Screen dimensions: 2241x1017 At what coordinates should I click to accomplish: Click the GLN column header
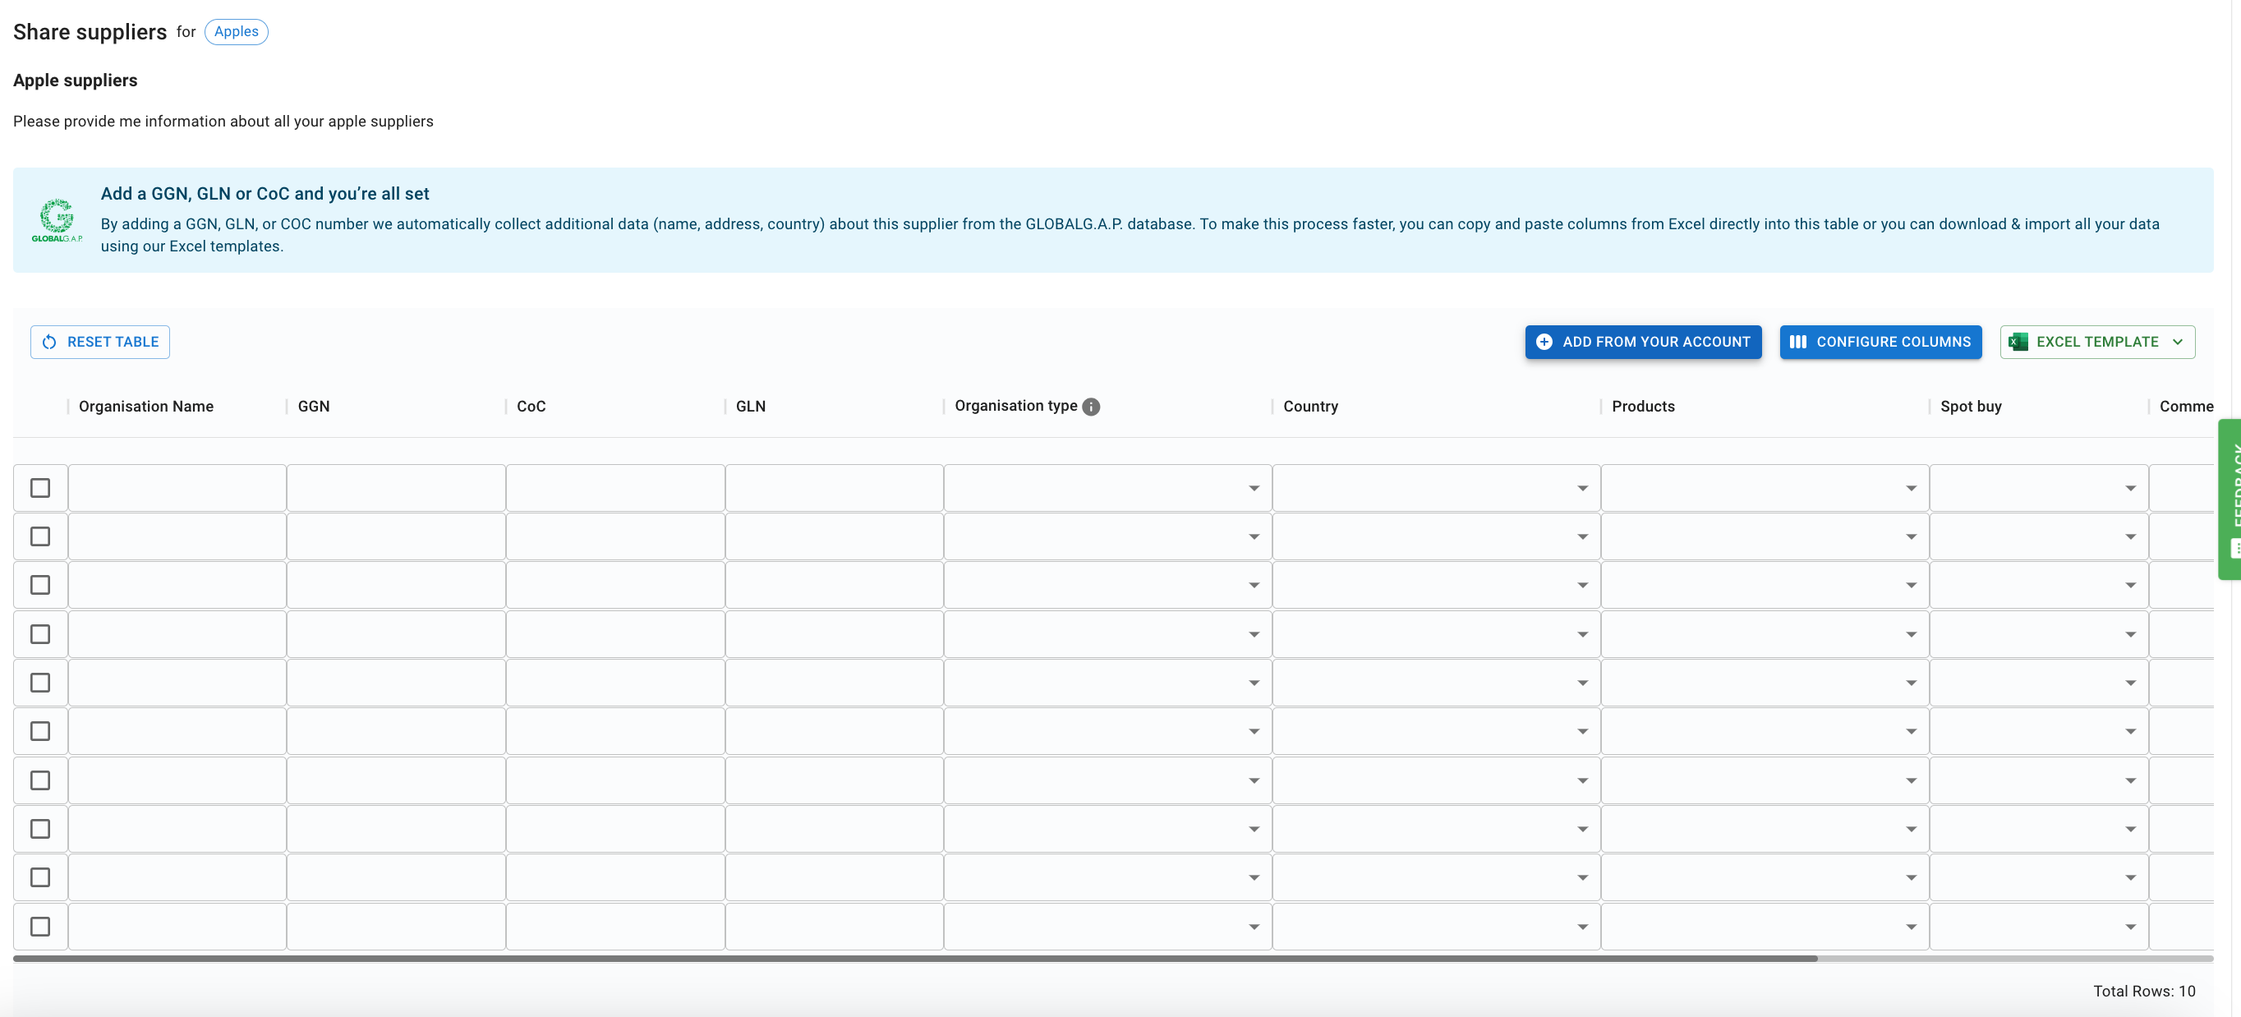click(751, 407)
